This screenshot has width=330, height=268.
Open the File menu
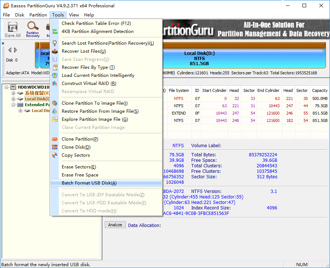(6, 15)
